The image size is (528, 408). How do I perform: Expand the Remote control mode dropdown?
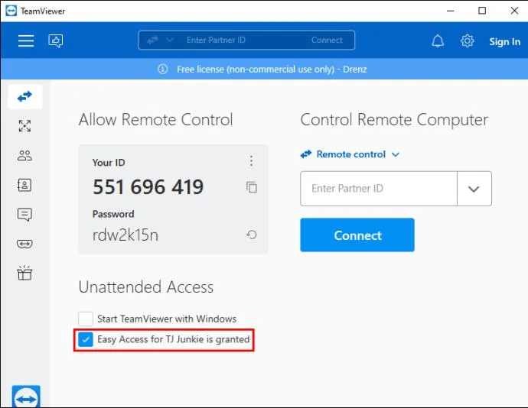(x=350, y=154)
